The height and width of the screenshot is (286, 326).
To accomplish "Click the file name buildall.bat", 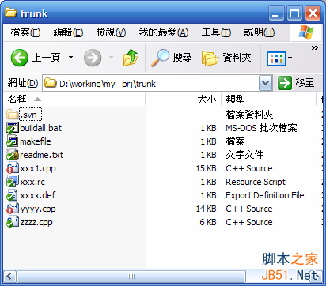I will pos(40,128).
